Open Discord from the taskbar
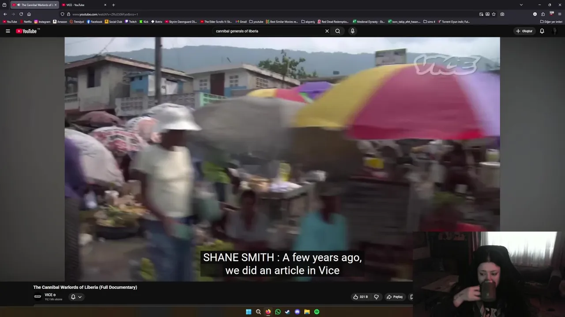This screenshot has height=317, width=565. (x=297, y=312)
